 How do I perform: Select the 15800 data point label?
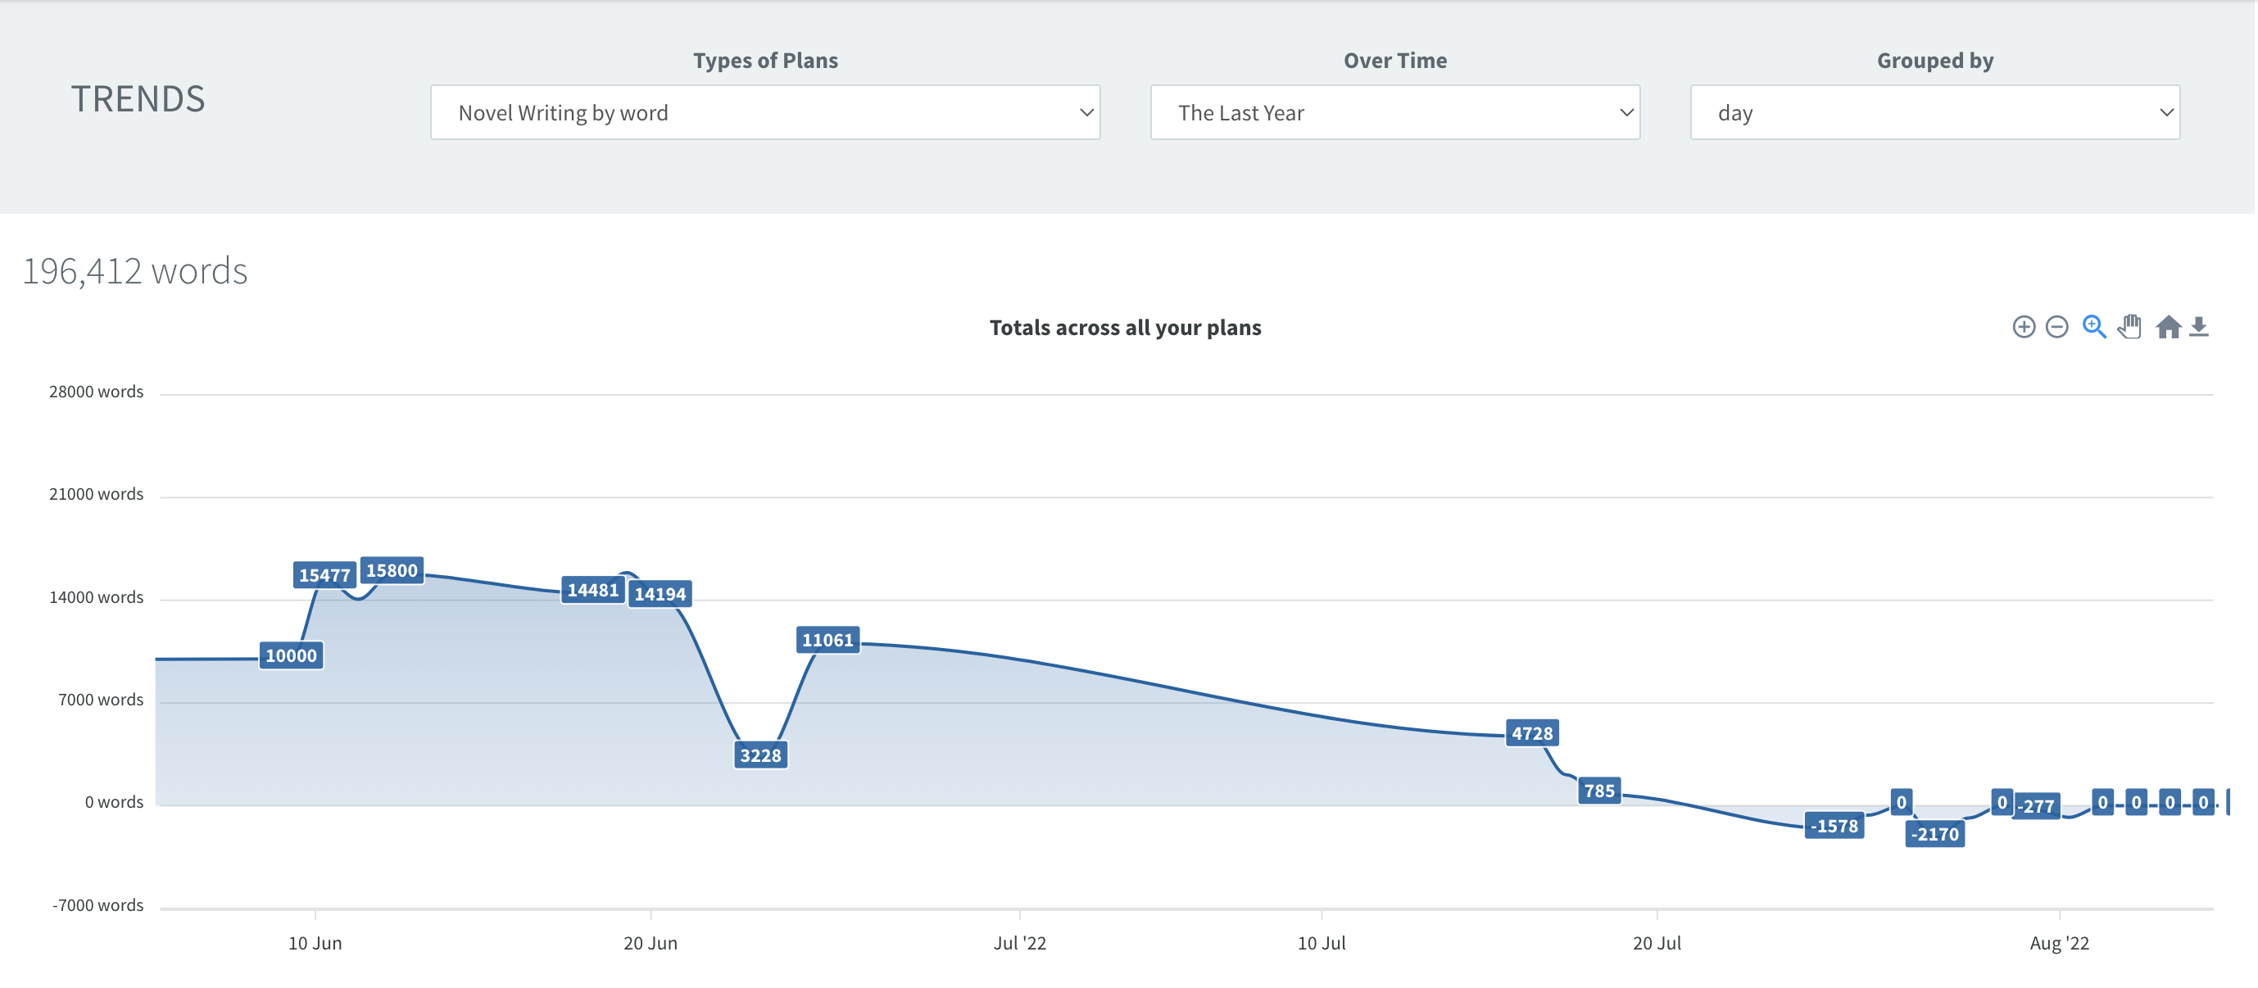pyautogui.click(x=392, y=570)
